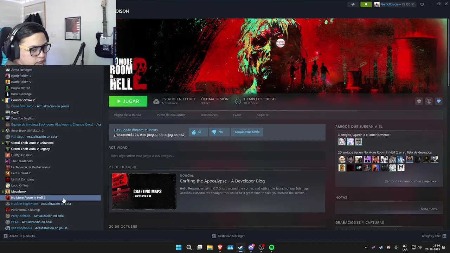Viewport: 450px width, 253px height.
Task: Select Left 4 Dead 2 icon
Action: (8, 173)
